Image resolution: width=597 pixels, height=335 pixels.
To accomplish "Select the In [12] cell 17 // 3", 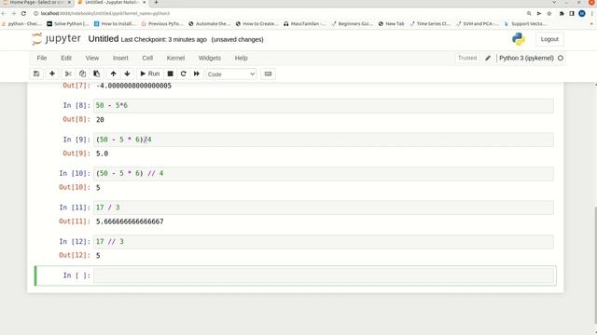I will click(324, 242).
